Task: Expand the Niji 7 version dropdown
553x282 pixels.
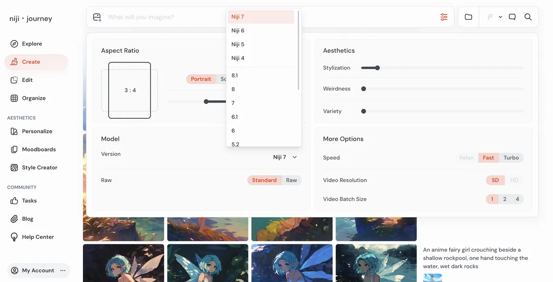Action: pyautogui.click(x=285, y=157)
